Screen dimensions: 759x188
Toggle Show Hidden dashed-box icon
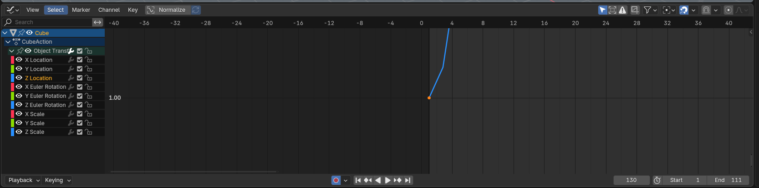[612, 10]
